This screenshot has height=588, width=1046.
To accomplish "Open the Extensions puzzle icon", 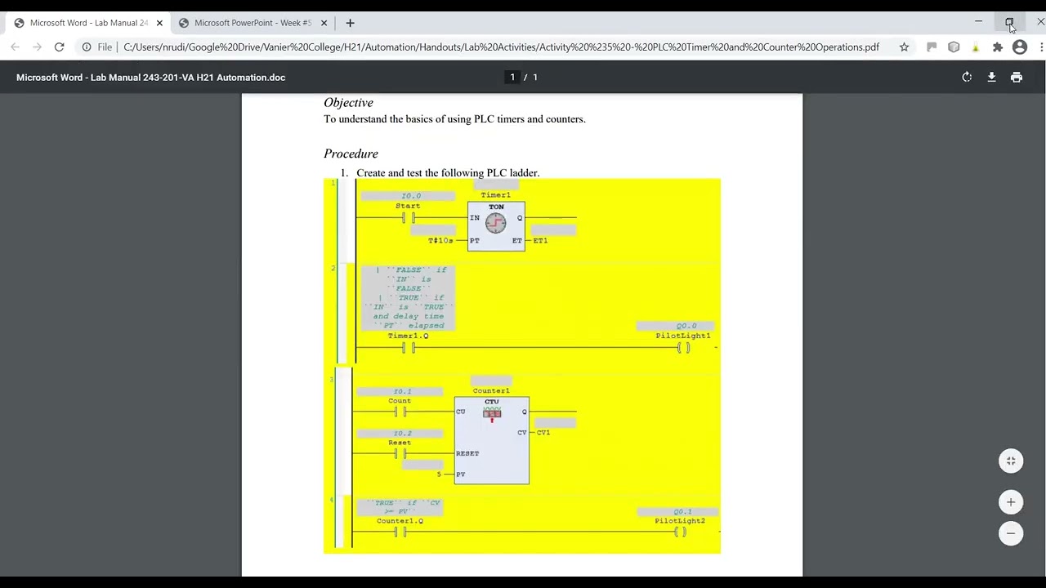I will 998,47.
